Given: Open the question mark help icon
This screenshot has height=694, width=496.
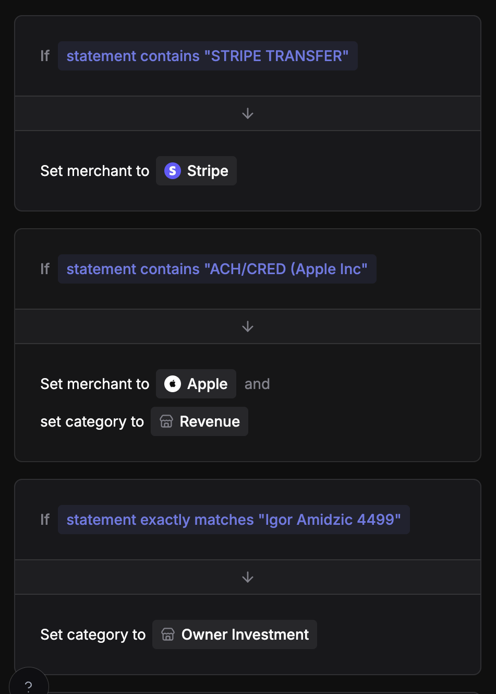Looking at the screenshot, I should click(x=29, y=684).
